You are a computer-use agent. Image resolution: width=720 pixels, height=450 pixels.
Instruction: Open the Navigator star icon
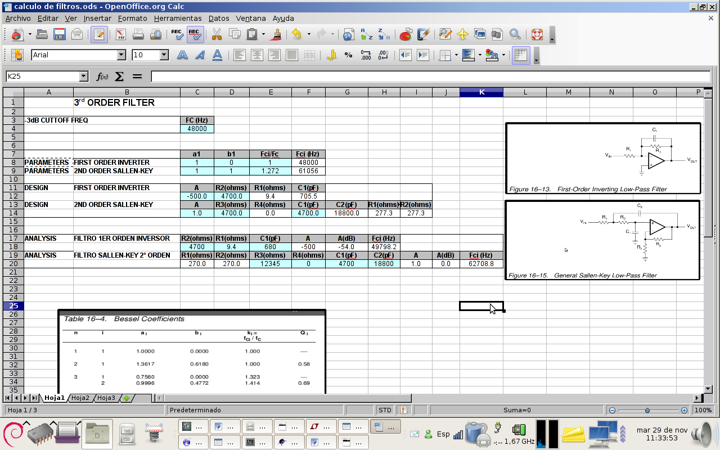[462, 34]
